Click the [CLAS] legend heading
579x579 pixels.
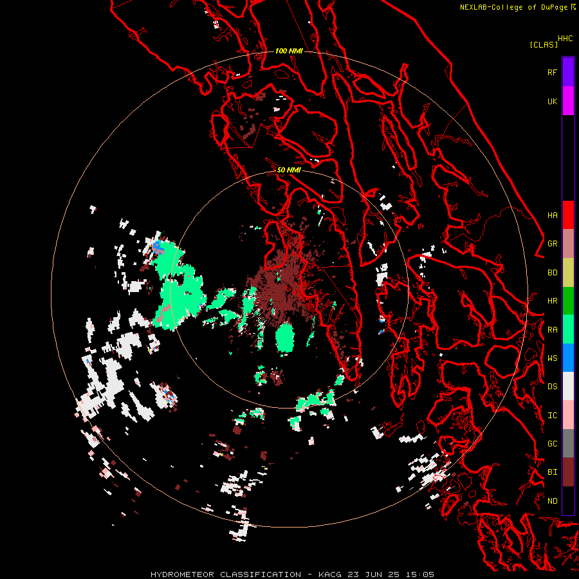pos(544,44)
